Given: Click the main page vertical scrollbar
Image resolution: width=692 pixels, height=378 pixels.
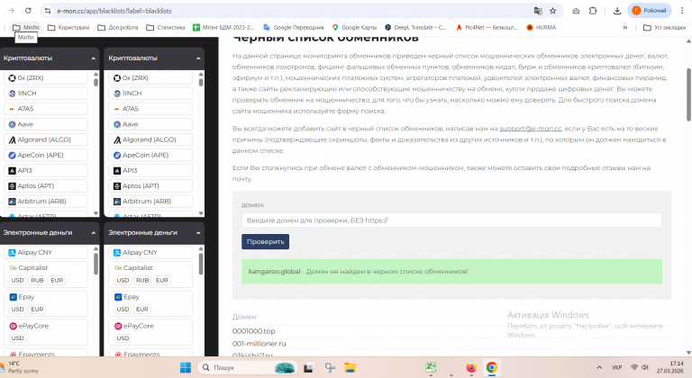Looking at the screenshot, I should pyautogui.click(x=688, y=94).
